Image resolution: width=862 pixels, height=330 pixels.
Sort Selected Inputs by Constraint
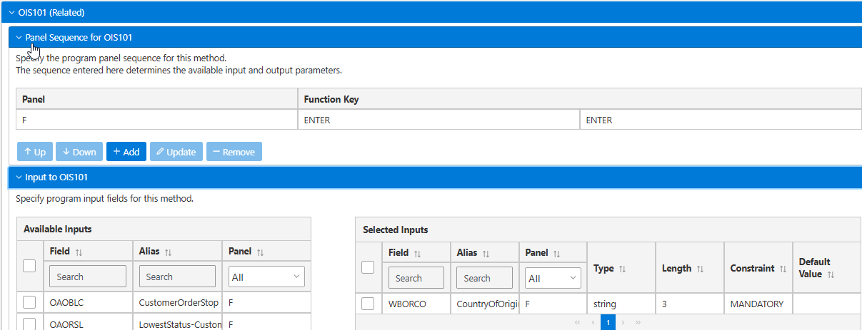(x=783, y=269)
